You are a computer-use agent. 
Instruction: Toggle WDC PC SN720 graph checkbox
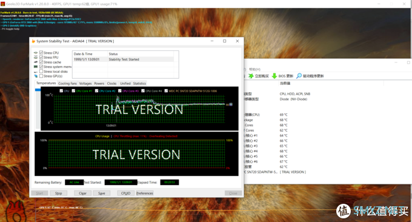pos(166,91)
